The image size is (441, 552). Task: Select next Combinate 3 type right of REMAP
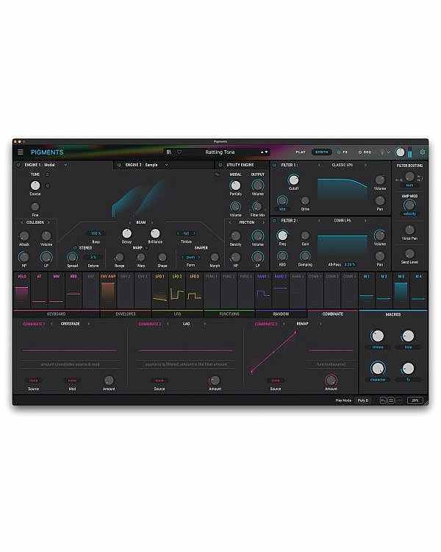pyautogui.click(x=320, y=324)
